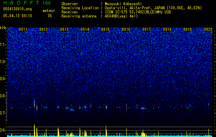Select the ICOM IC-575 53.7492 MHz receiver text
The width and height of the screenshot is (216, 137).
(138, 12)
